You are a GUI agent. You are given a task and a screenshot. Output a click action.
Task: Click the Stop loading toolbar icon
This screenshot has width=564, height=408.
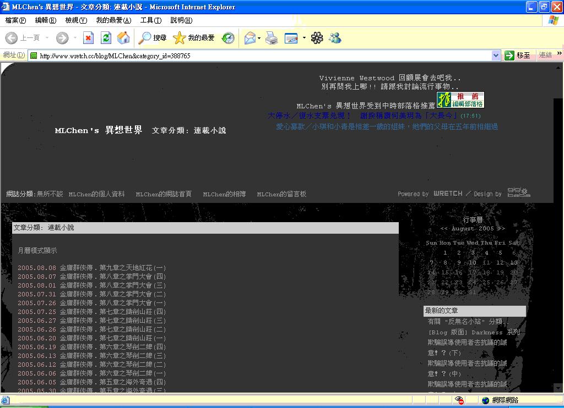click(88, 38)
